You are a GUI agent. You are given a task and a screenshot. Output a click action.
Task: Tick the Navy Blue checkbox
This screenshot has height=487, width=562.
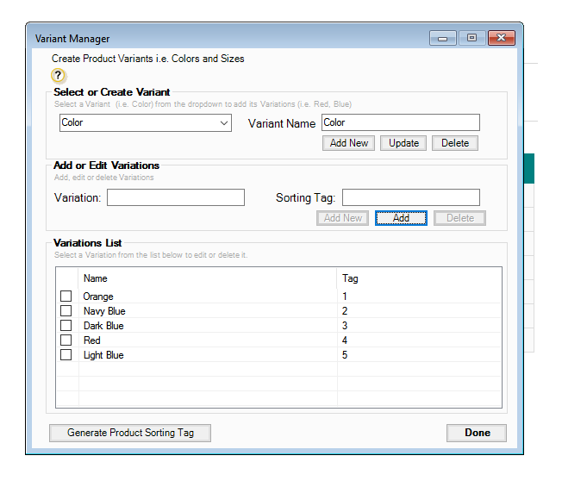coord(66,311)
